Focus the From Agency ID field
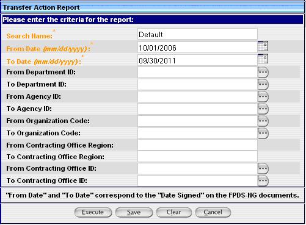Viewport: 306px width, 225px height. pos(197,97)
